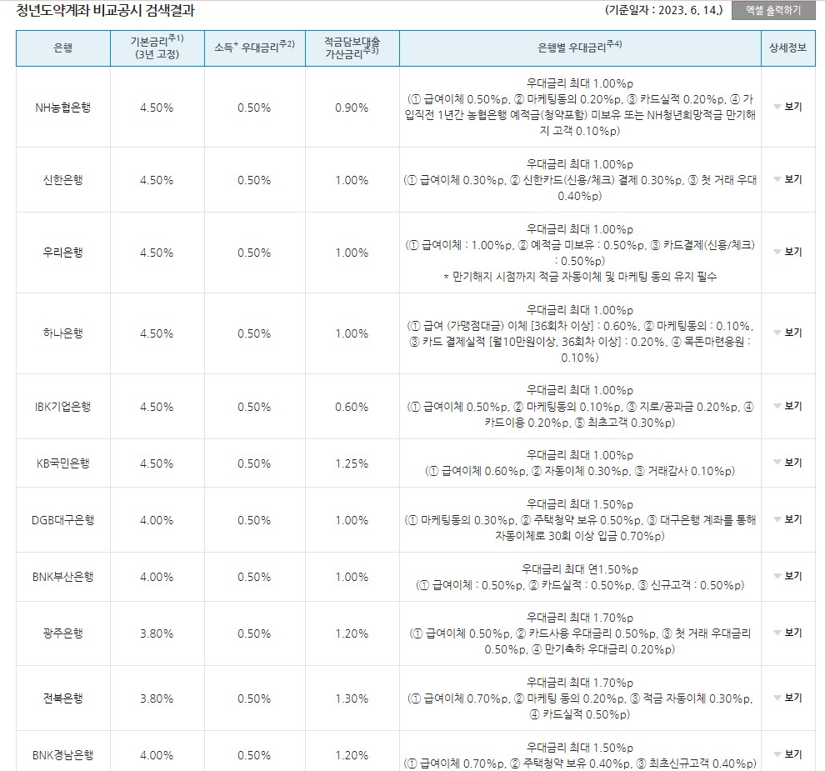
Task: Select the 은행 column header
Action: (x=63, y=48)
